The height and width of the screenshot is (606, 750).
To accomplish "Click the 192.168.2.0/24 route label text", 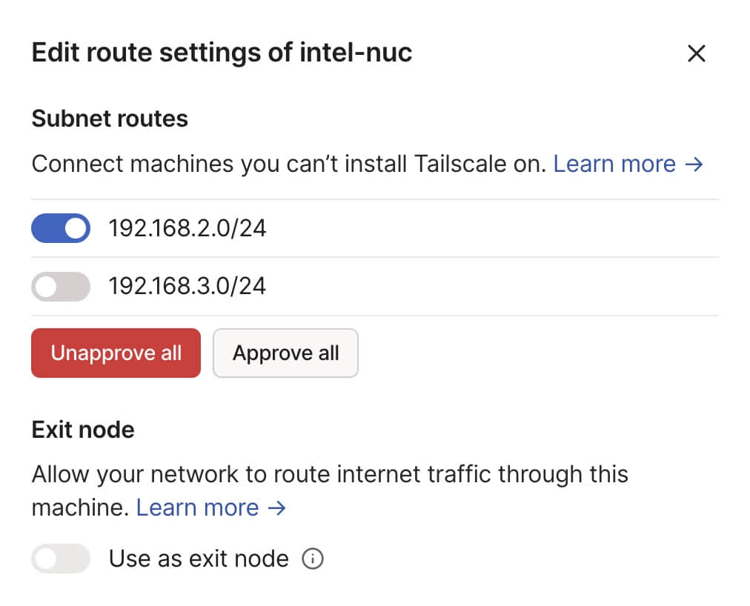I will (187, 228).
